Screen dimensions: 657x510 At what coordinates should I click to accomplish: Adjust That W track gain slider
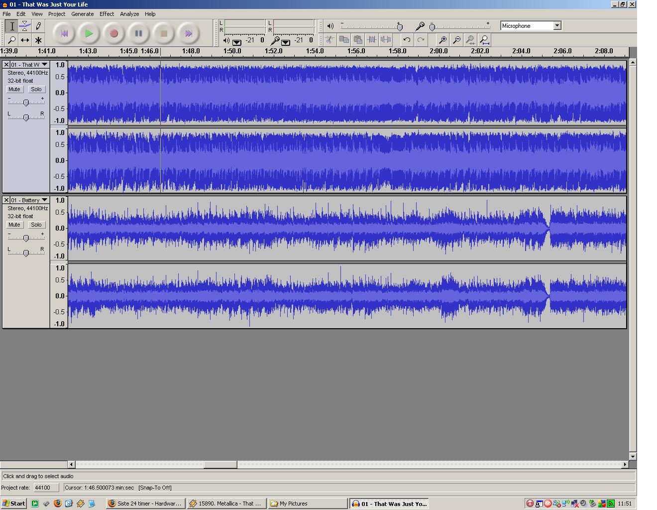(x=26, y=103)
